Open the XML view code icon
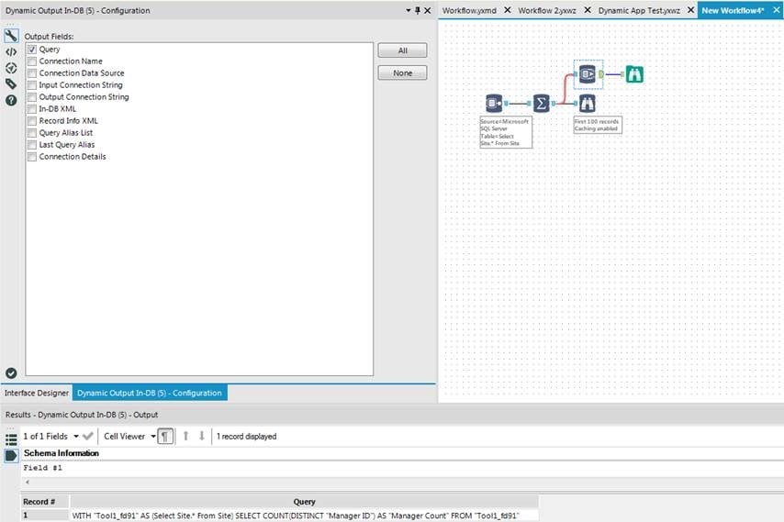Screen dimensions: 784x522 (x=11, y=52)
